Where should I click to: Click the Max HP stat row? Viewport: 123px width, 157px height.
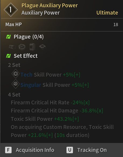click(62, 25)
